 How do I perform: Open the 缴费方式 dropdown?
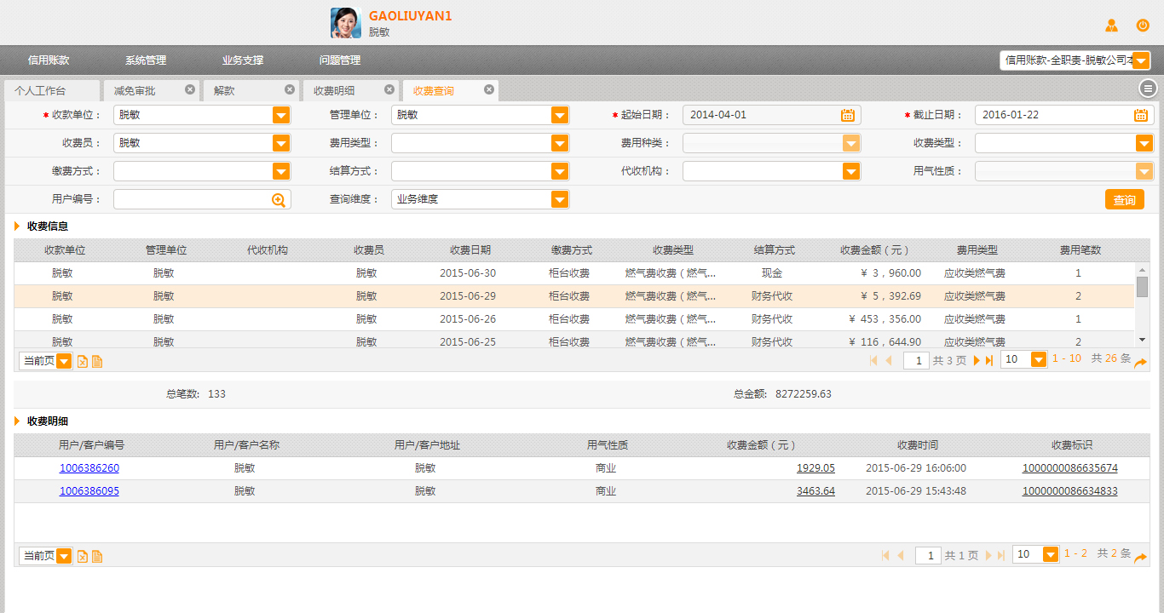coord(281,171)
